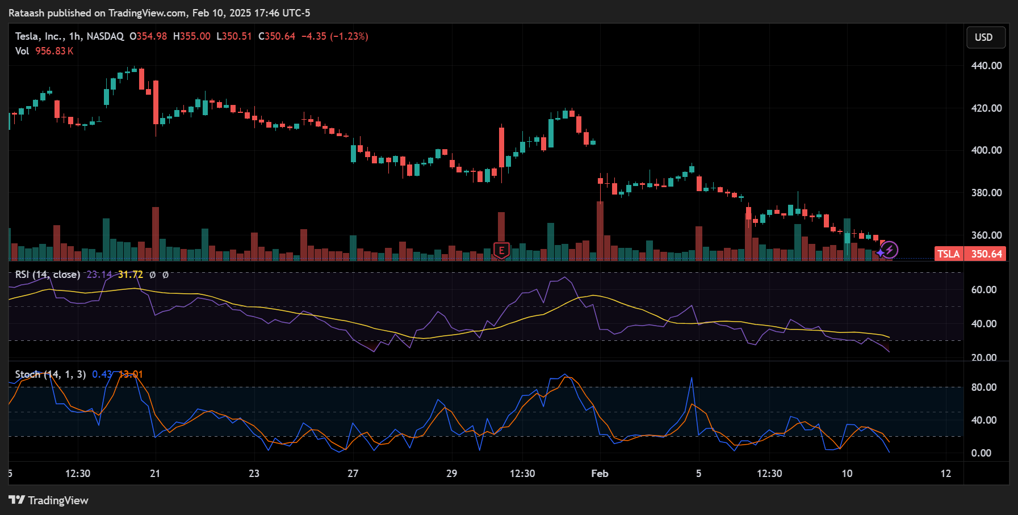Click the TradingView logo at bottom
The height and width of the screenshot is (515, 1018).
coord(49,500)
